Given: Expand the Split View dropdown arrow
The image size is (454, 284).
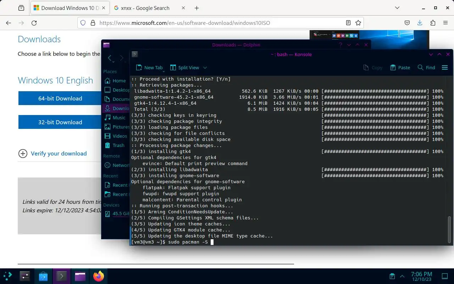Looking at the screenshot, I should pyautogui.click(x=205, y=67).
